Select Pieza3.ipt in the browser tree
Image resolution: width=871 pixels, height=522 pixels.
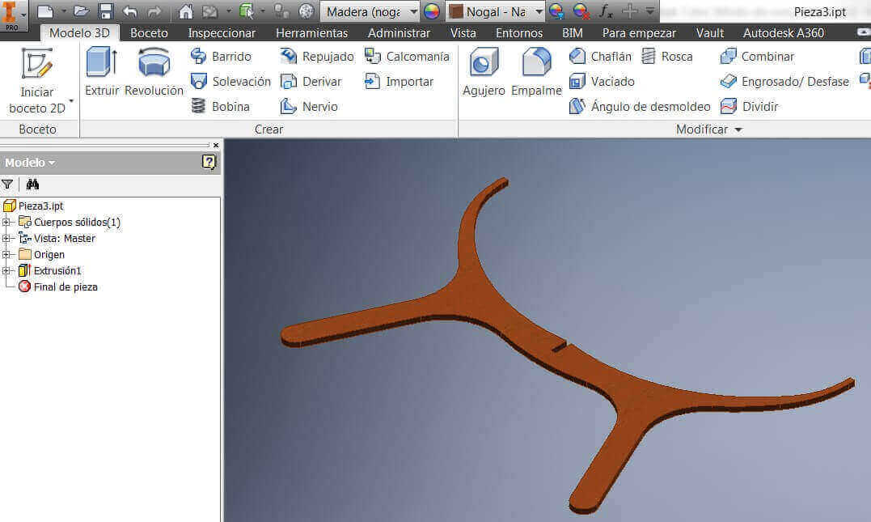click(x=41, y=206)
